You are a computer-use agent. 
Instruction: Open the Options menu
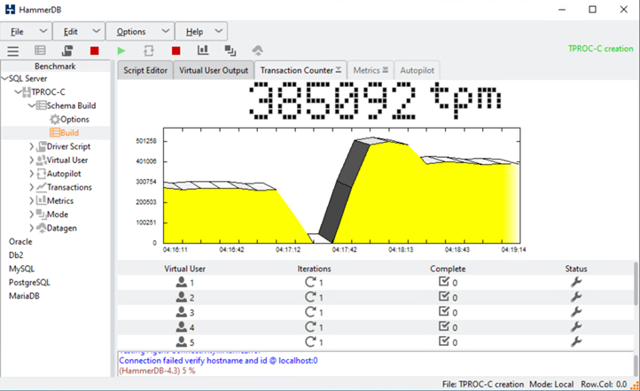(x=131, y=32)
